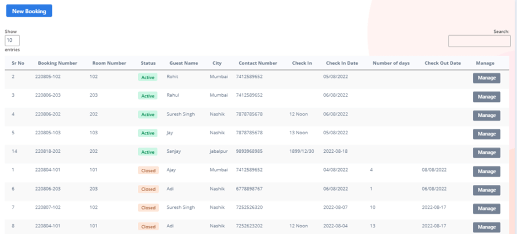Select booking number 220807-102
The height and width of the screenshot is (234, 517).
pos(48,207)
